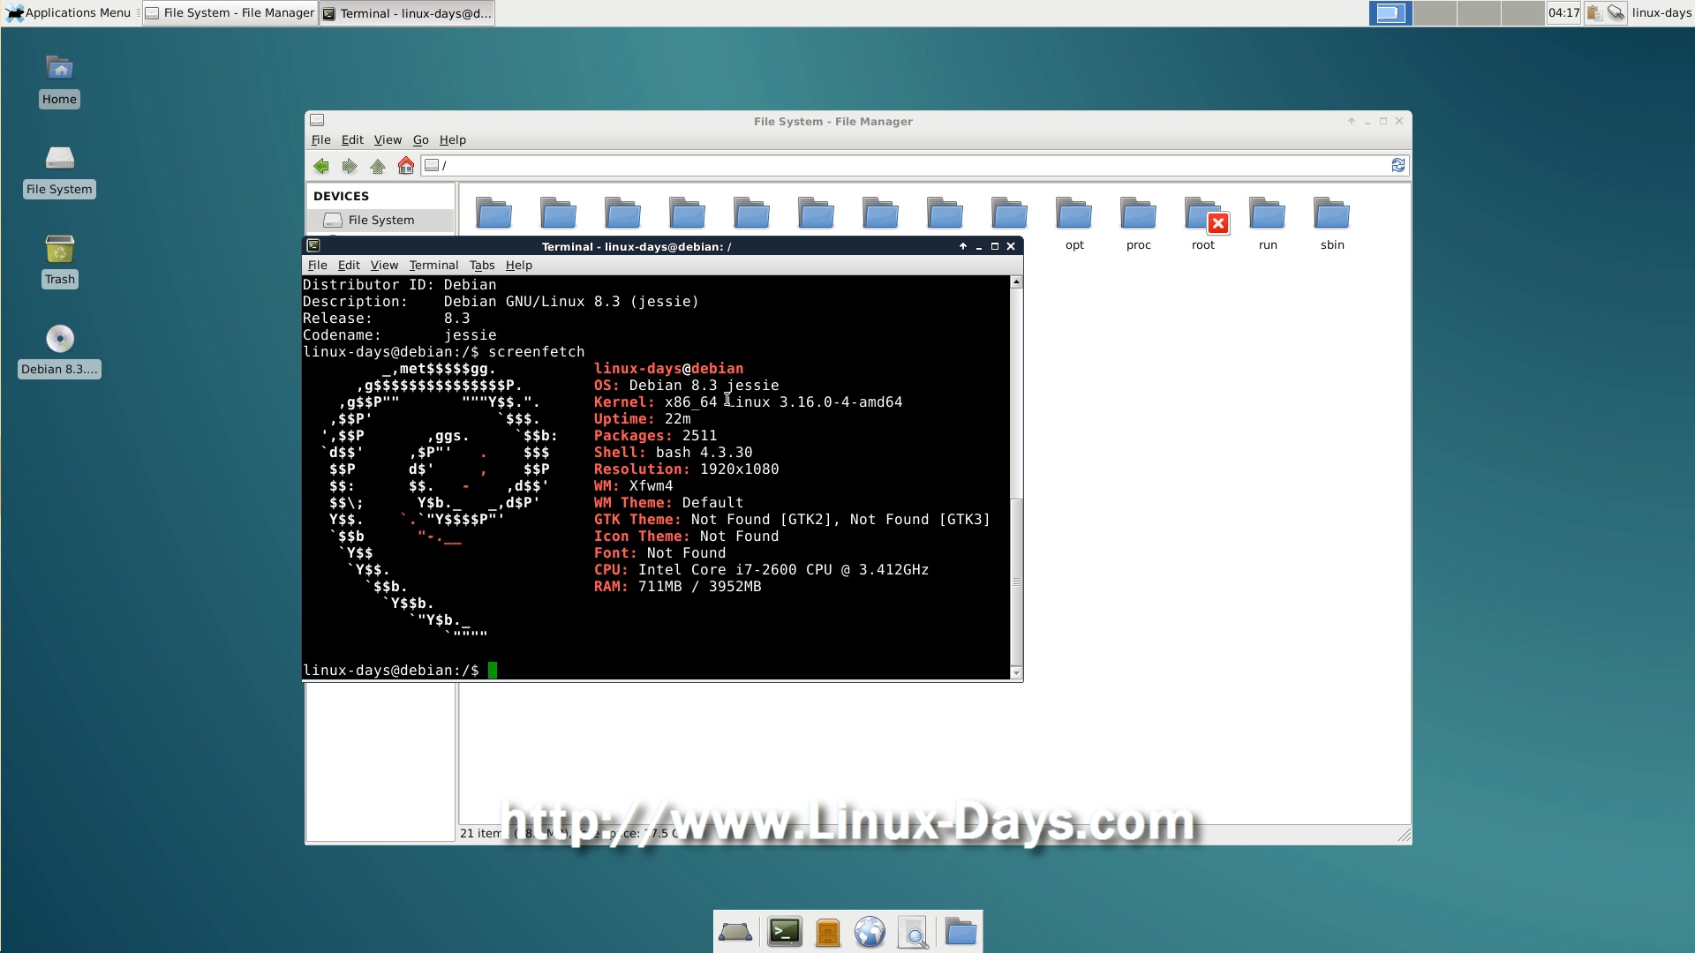Launch Web Browser globe from dock
Viewport: 1695px width, 953px height.
[870, 932]
